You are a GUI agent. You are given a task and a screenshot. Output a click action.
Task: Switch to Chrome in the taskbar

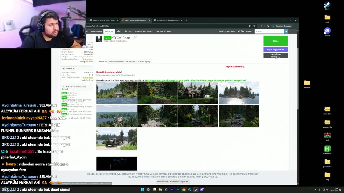click(x=184, y=190)
